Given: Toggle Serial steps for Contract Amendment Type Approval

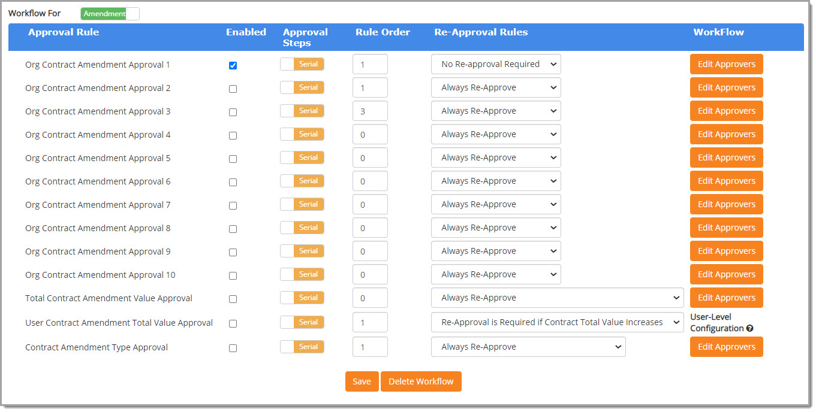Looking at the screenshot, I should pyautogui.click(x=302, y=346).
